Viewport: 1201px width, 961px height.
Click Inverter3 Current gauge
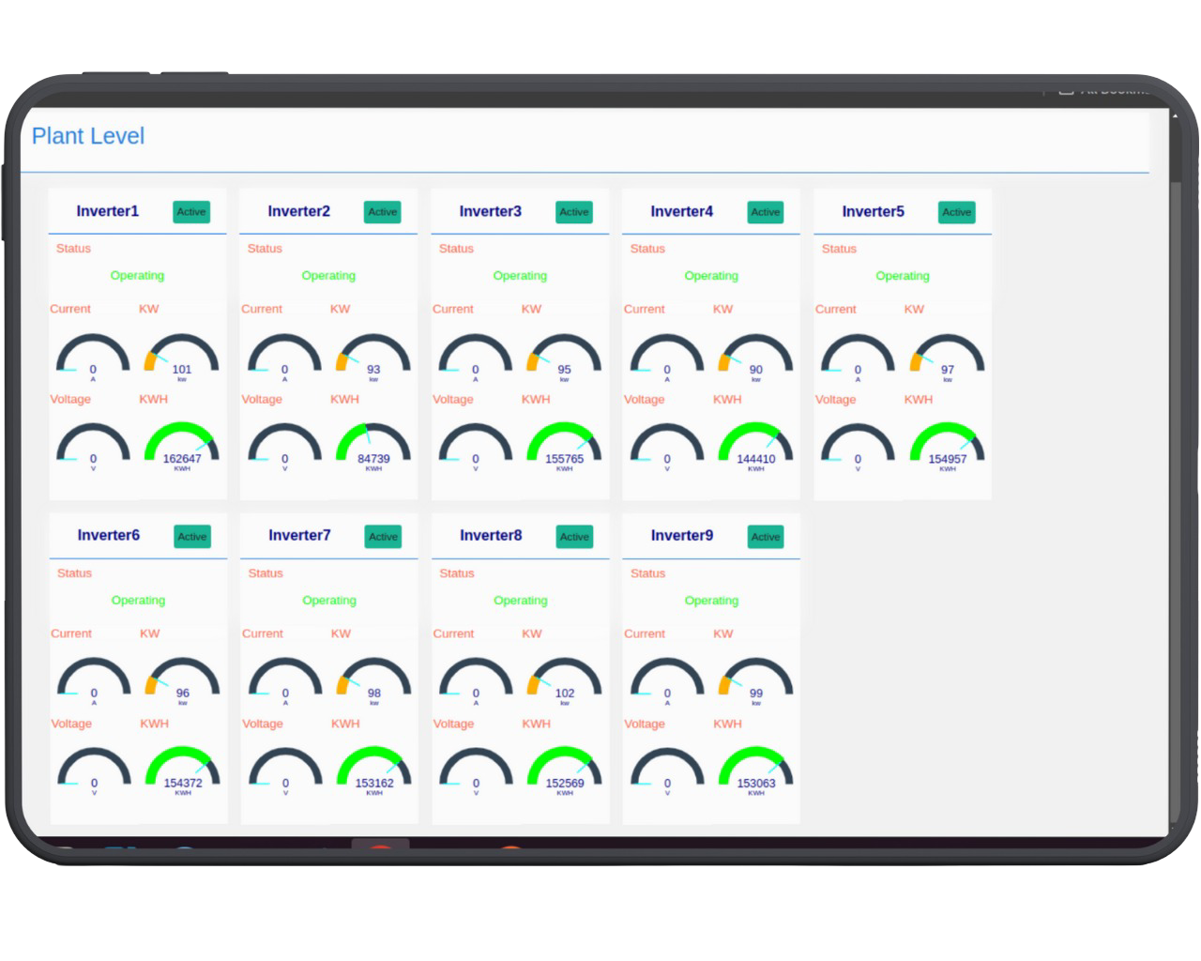click(476, 357)
